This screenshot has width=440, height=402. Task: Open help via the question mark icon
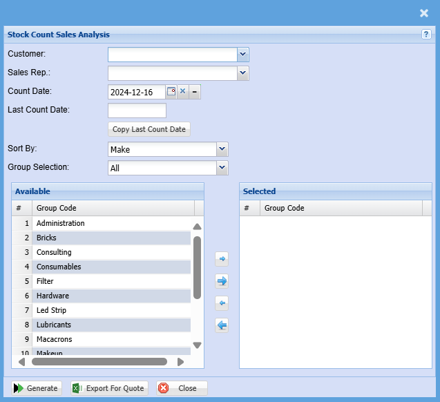coord(426,35)
